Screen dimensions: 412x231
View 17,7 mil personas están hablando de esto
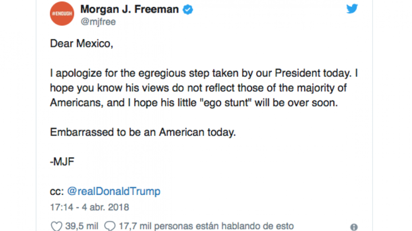tap(206, 226)
